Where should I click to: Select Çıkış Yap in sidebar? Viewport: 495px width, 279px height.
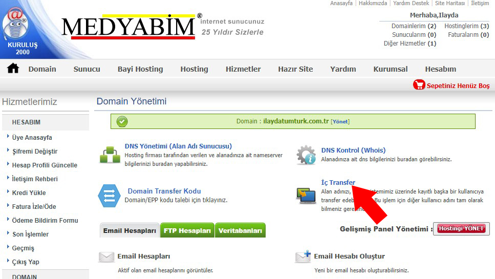pyautogui.click(x=26, y=262)
